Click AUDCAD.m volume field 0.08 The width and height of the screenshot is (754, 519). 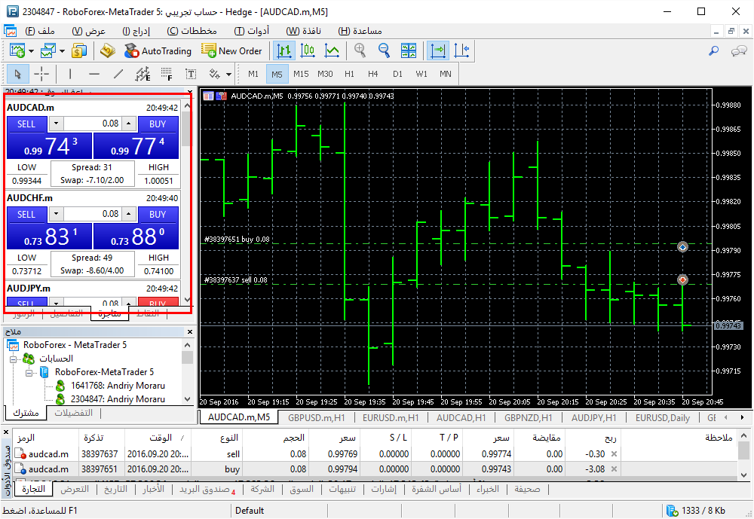[92, 124]
